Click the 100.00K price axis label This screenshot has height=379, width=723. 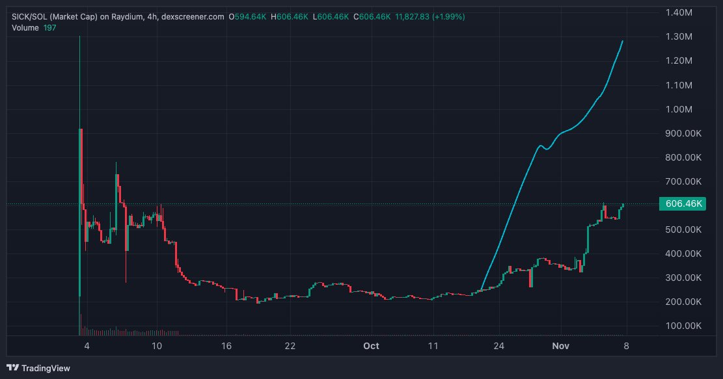pyautogui.click(x=683, y=326)
